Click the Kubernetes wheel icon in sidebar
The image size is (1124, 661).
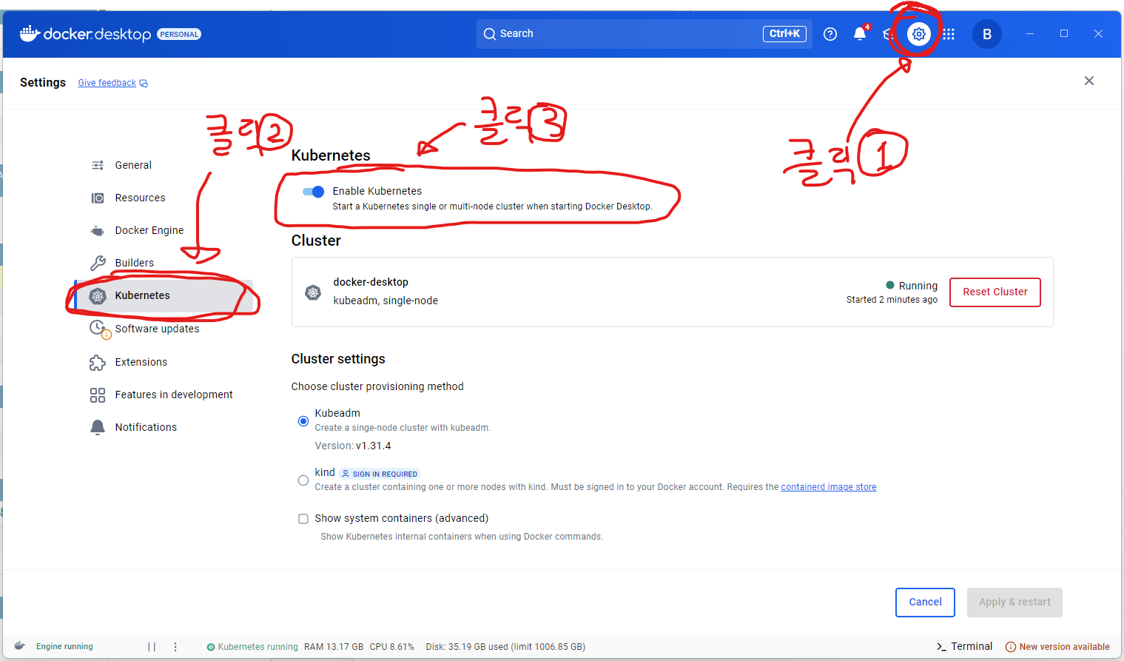[98, 296]
